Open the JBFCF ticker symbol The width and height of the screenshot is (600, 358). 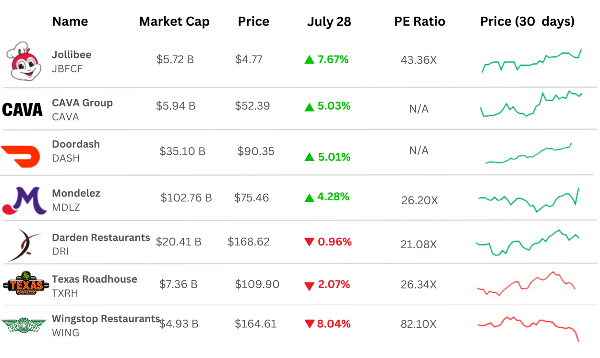coord(67,69)
